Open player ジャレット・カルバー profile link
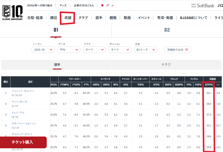The width and height of the screenshot is (223, 152). [x=23, y=91]
